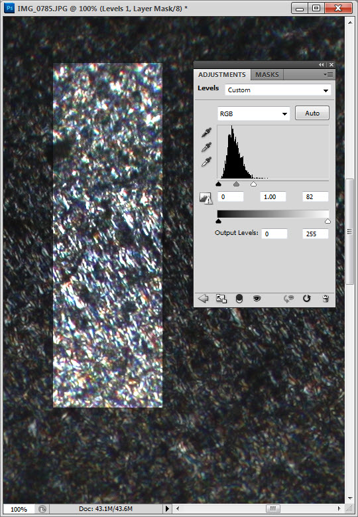Open the Adjustments panel options menu
Screen dimensions: 358x517
[328, 75]
